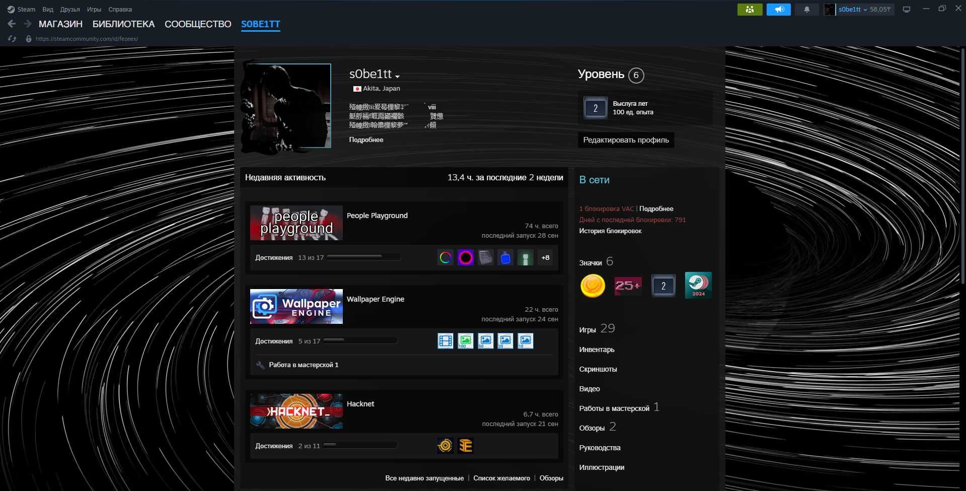This screenshot has height=491, width=966.
Task: Open the Иллюстрации link
Action: point(602,467)
